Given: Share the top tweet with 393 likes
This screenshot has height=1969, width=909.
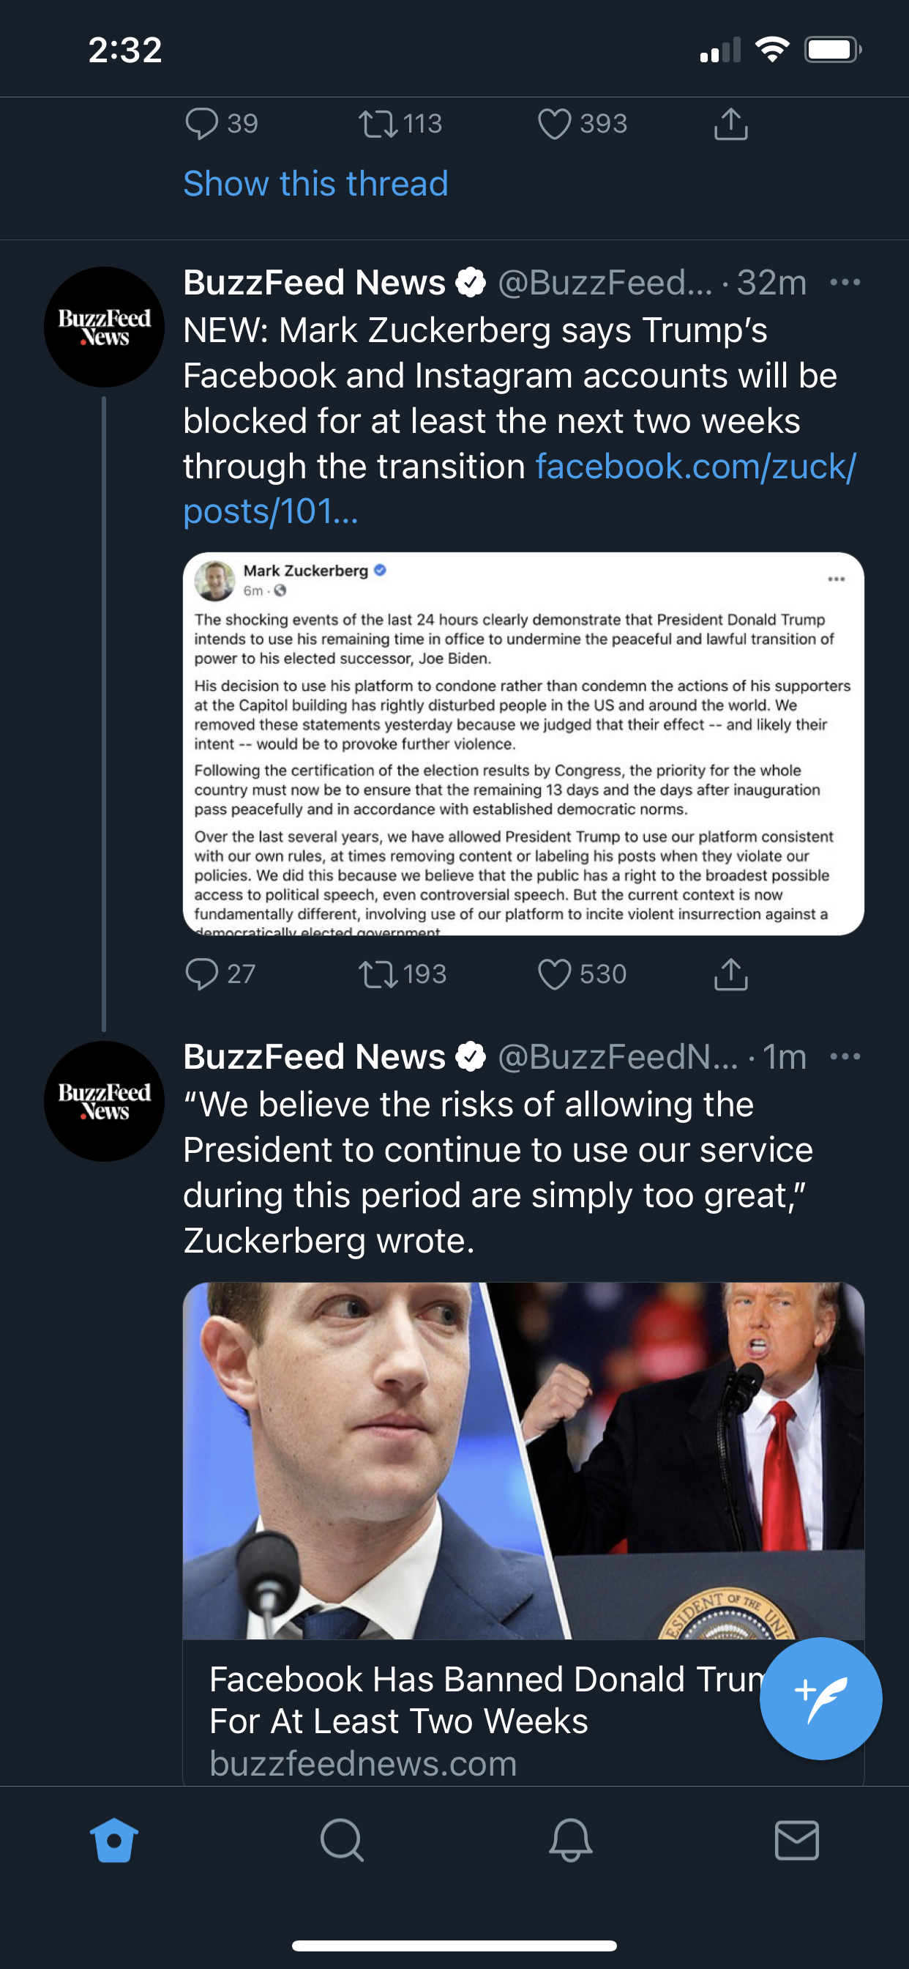Looking at the screenshot, I should (x=730, y=124).
